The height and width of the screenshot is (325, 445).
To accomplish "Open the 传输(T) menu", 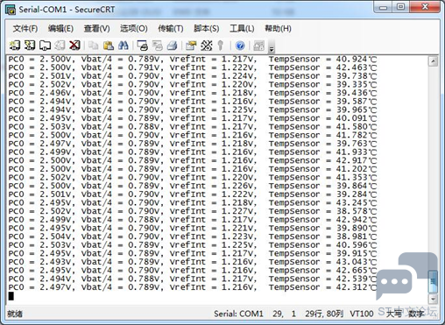I will coord(171,28).
